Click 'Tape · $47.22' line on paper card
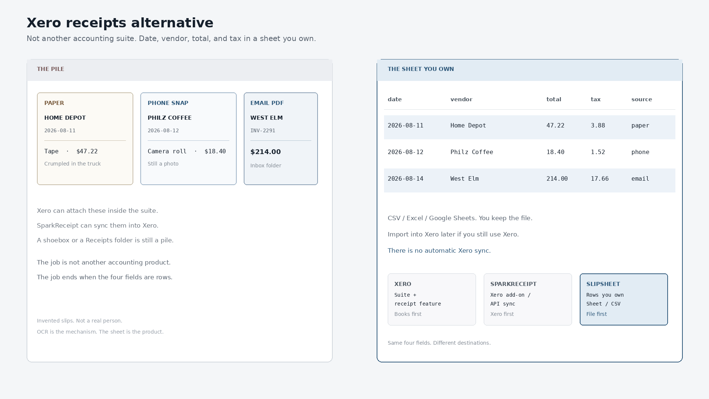The image size is (709, 399). [71, 151]
